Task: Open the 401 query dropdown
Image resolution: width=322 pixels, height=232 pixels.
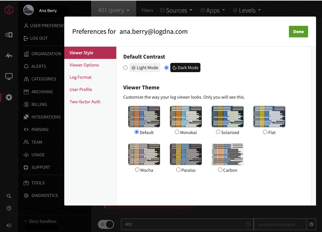Action: (x=114, y=10)
